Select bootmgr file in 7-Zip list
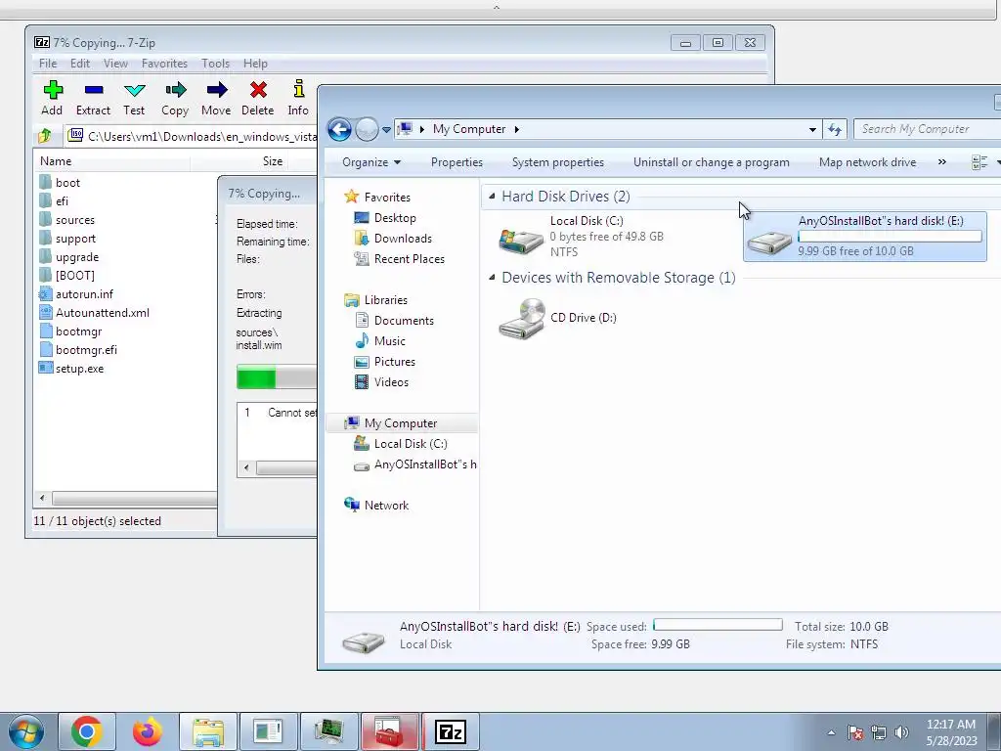The width and height of the screenshot is (1001, 751). click(x=70, y=331)
